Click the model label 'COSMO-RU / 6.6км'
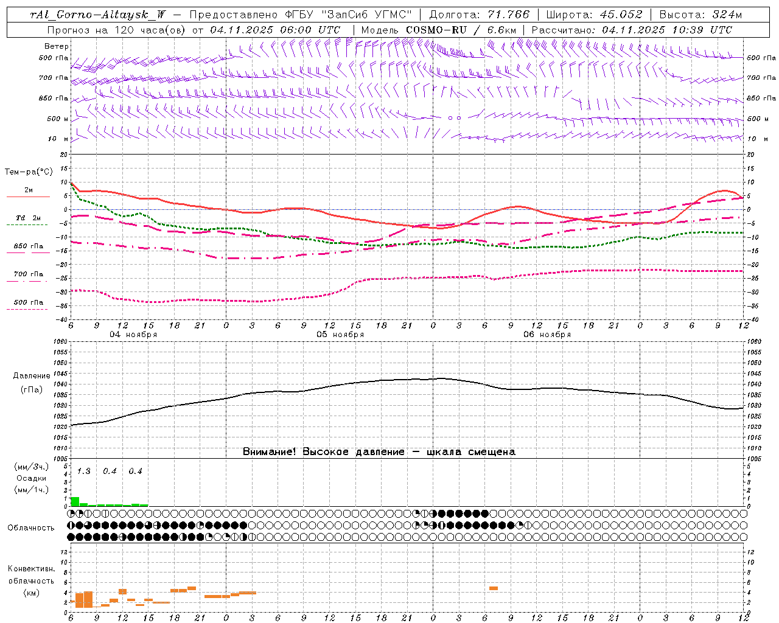The image size is (779, 623). point(461,30)
